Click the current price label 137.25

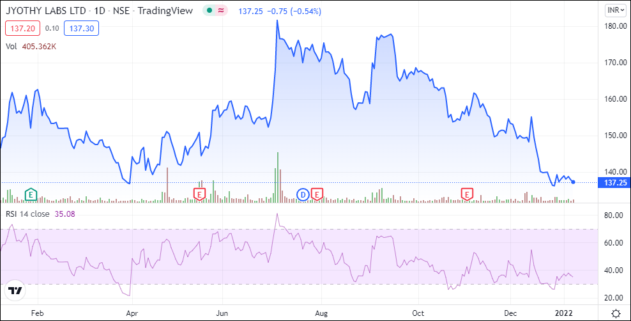coord(615,182)
